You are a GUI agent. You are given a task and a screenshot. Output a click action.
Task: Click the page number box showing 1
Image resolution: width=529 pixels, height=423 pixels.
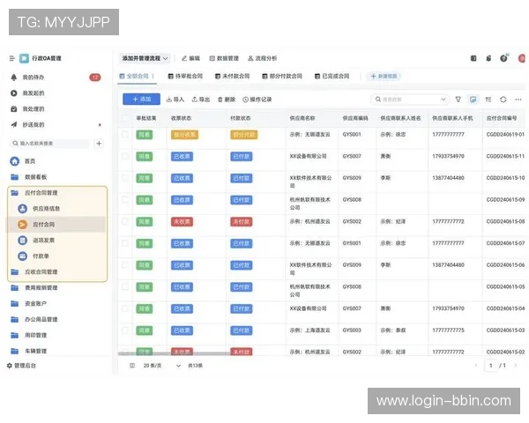[491, 366]
